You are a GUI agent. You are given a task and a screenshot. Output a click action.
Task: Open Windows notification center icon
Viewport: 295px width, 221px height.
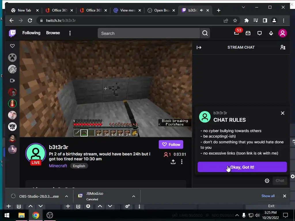coord(285,215)
